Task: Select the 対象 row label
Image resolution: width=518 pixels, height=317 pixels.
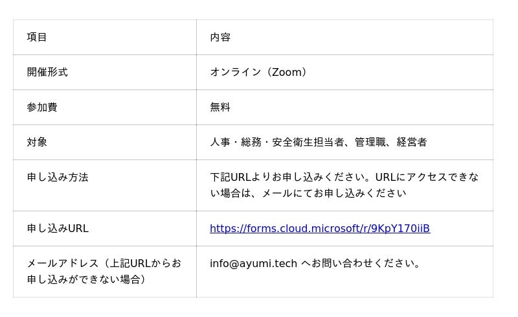Action: pos(37,142)
